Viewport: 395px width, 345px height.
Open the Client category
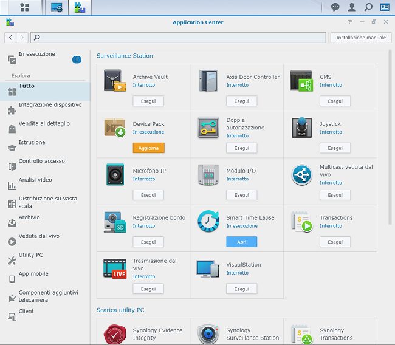click(45, 316)
